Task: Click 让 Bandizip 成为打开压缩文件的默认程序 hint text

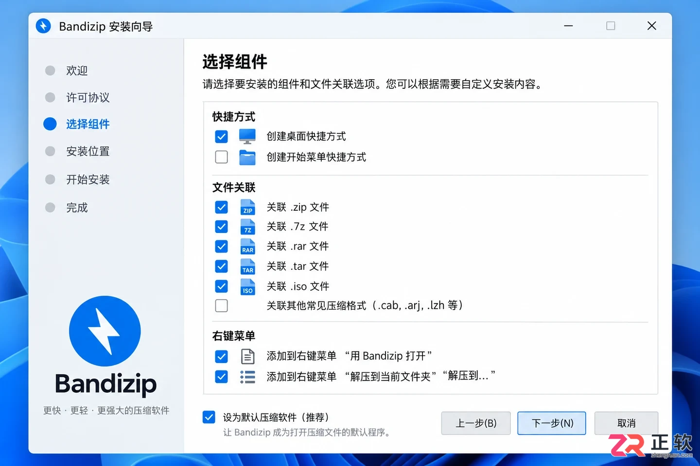Action: coord(308,433)
